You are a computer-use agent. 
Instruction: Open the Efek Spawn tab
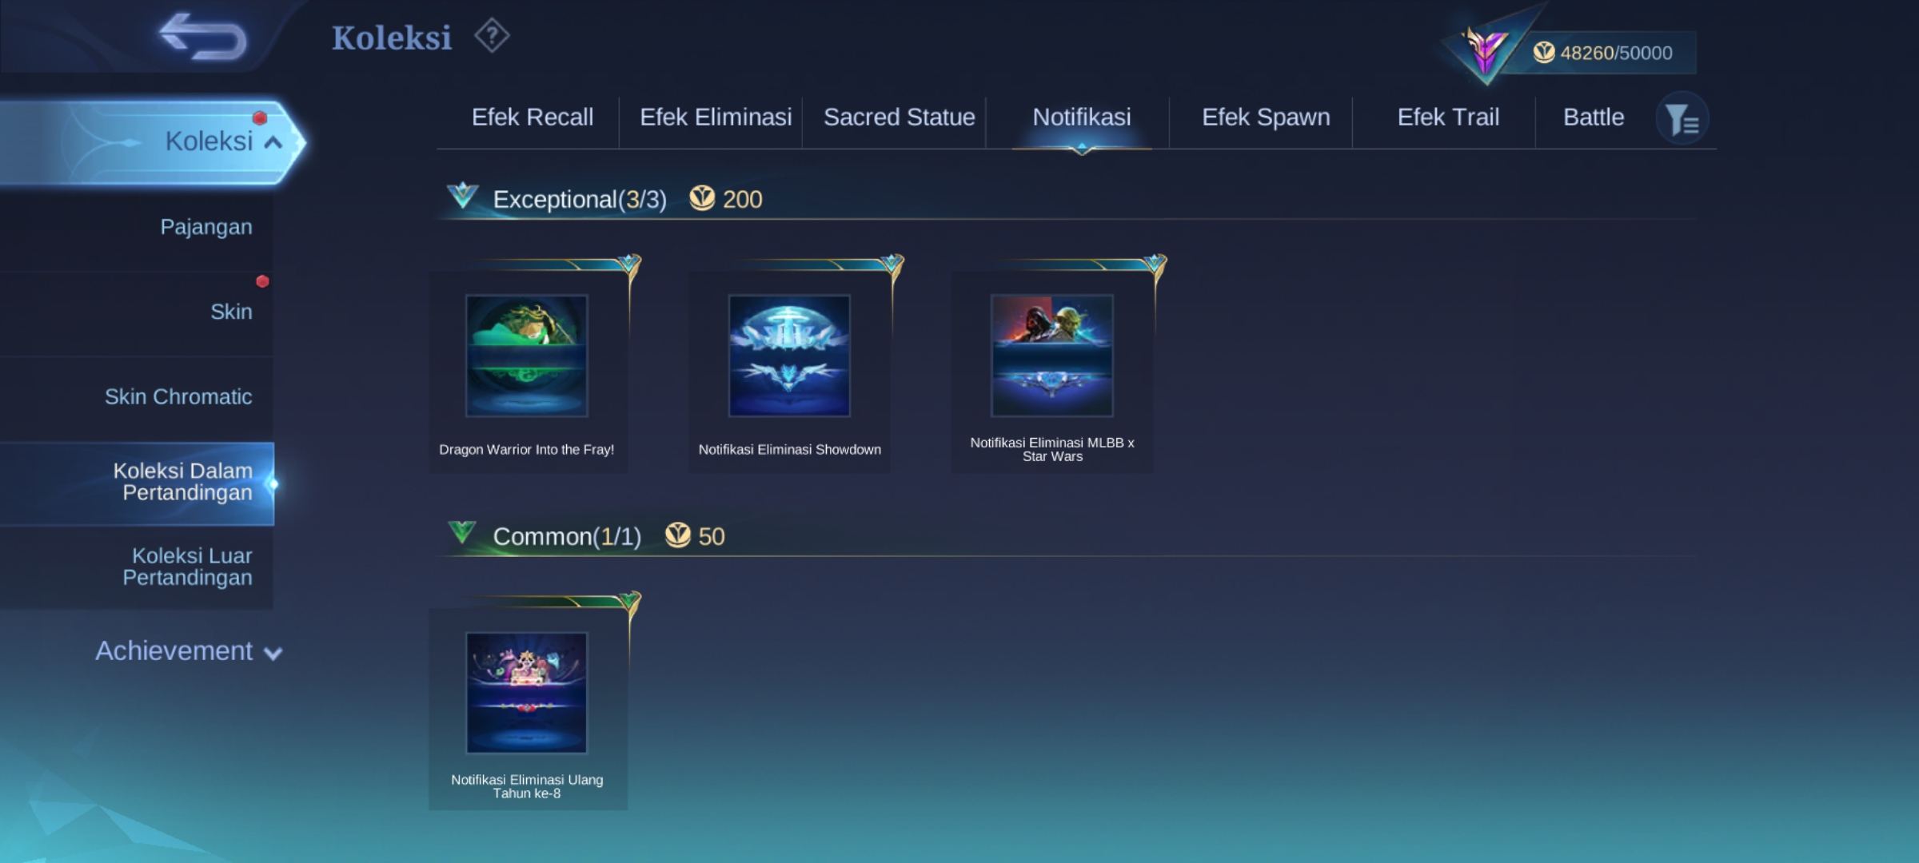[x=1265, y=117]
